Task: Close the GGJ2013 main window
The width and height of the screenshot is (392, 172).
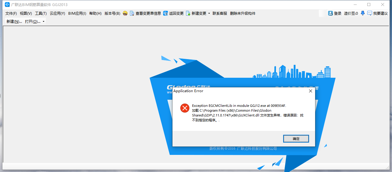Action: (383, 5)
